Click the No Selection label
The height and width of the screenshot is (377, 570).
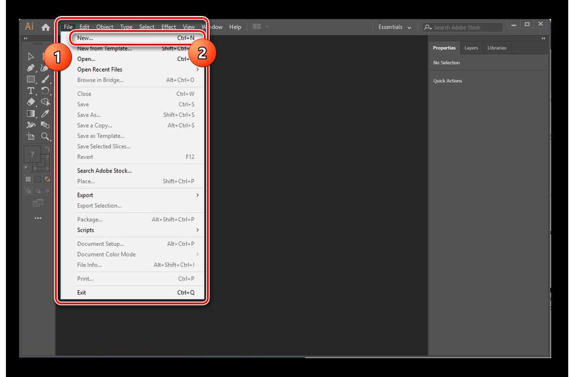pos(446,63)
